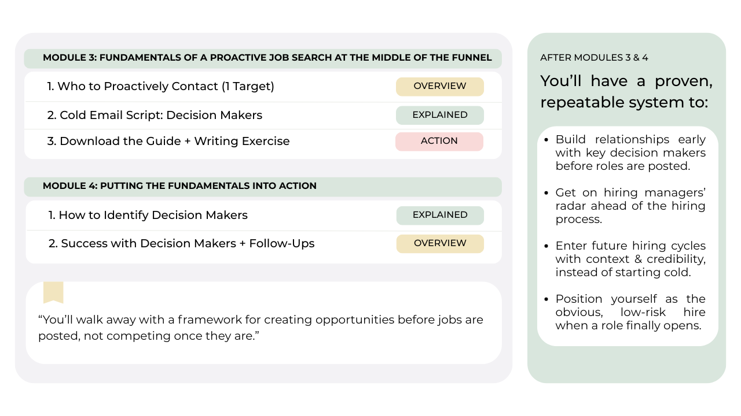Open "How to Identify Decision Makers" lesson
The image size is (741, 416).
click(148, 216)
